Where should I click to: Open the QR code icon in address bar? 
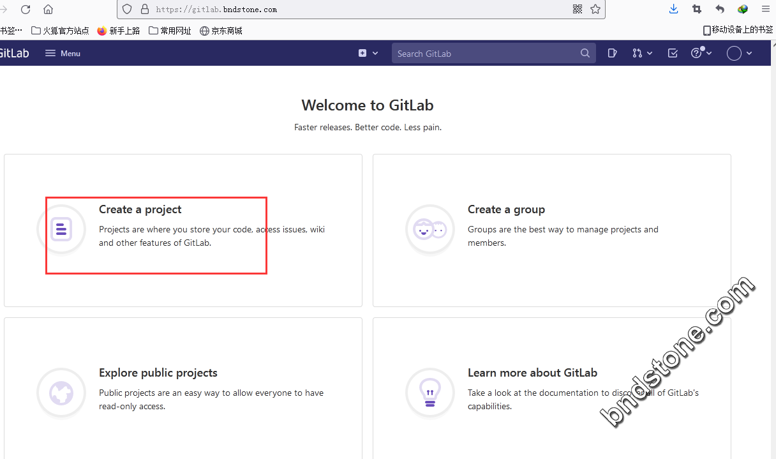578,9
